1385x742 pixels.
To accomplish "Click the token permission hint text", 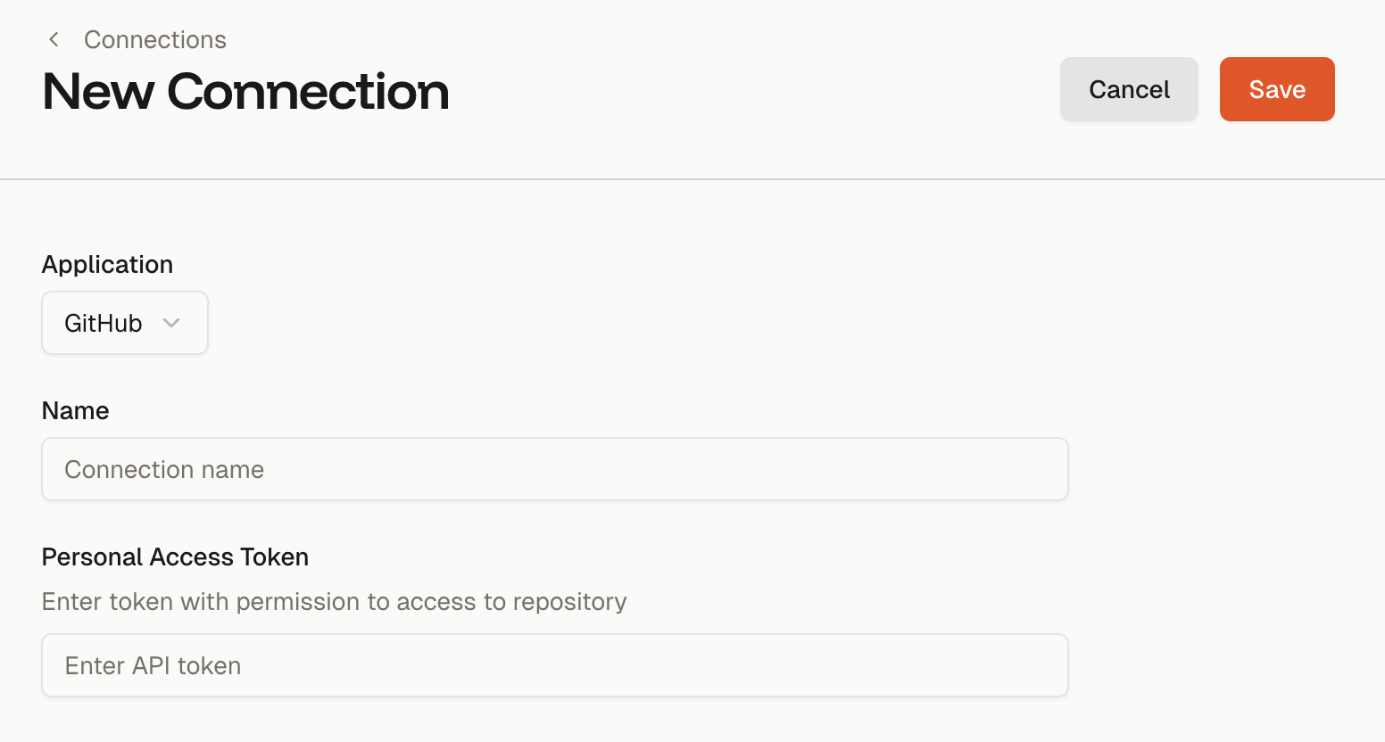I will (x=334, y=602).
